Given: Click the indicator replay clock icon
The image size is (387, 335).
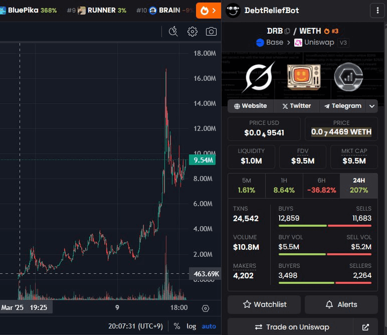Looking at the screenshot, I should [173, 32].
